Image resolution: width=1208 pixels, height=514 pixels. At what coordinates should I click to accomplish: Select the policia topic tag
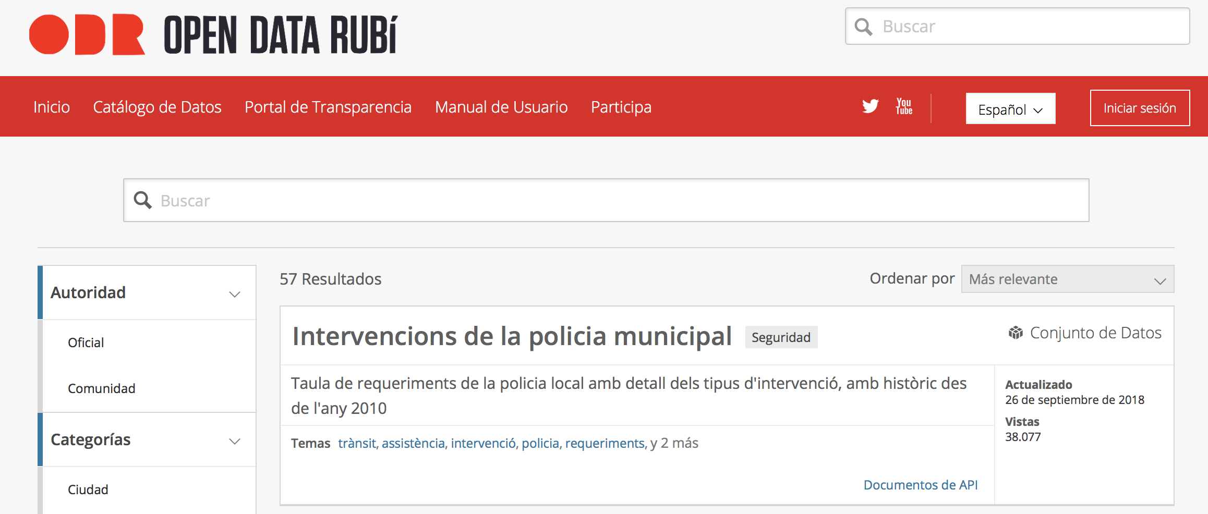point(541,443)
